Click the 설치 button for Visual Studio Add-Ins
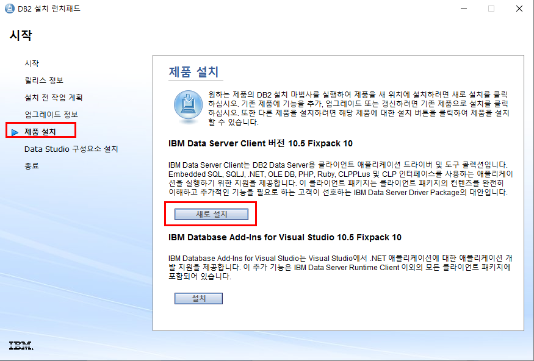The image size is (534, 361). [198, 298]
